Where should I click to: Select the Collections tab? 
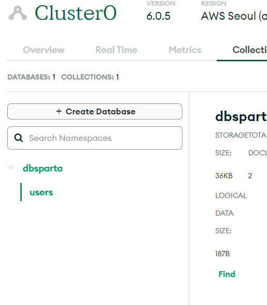249,50
